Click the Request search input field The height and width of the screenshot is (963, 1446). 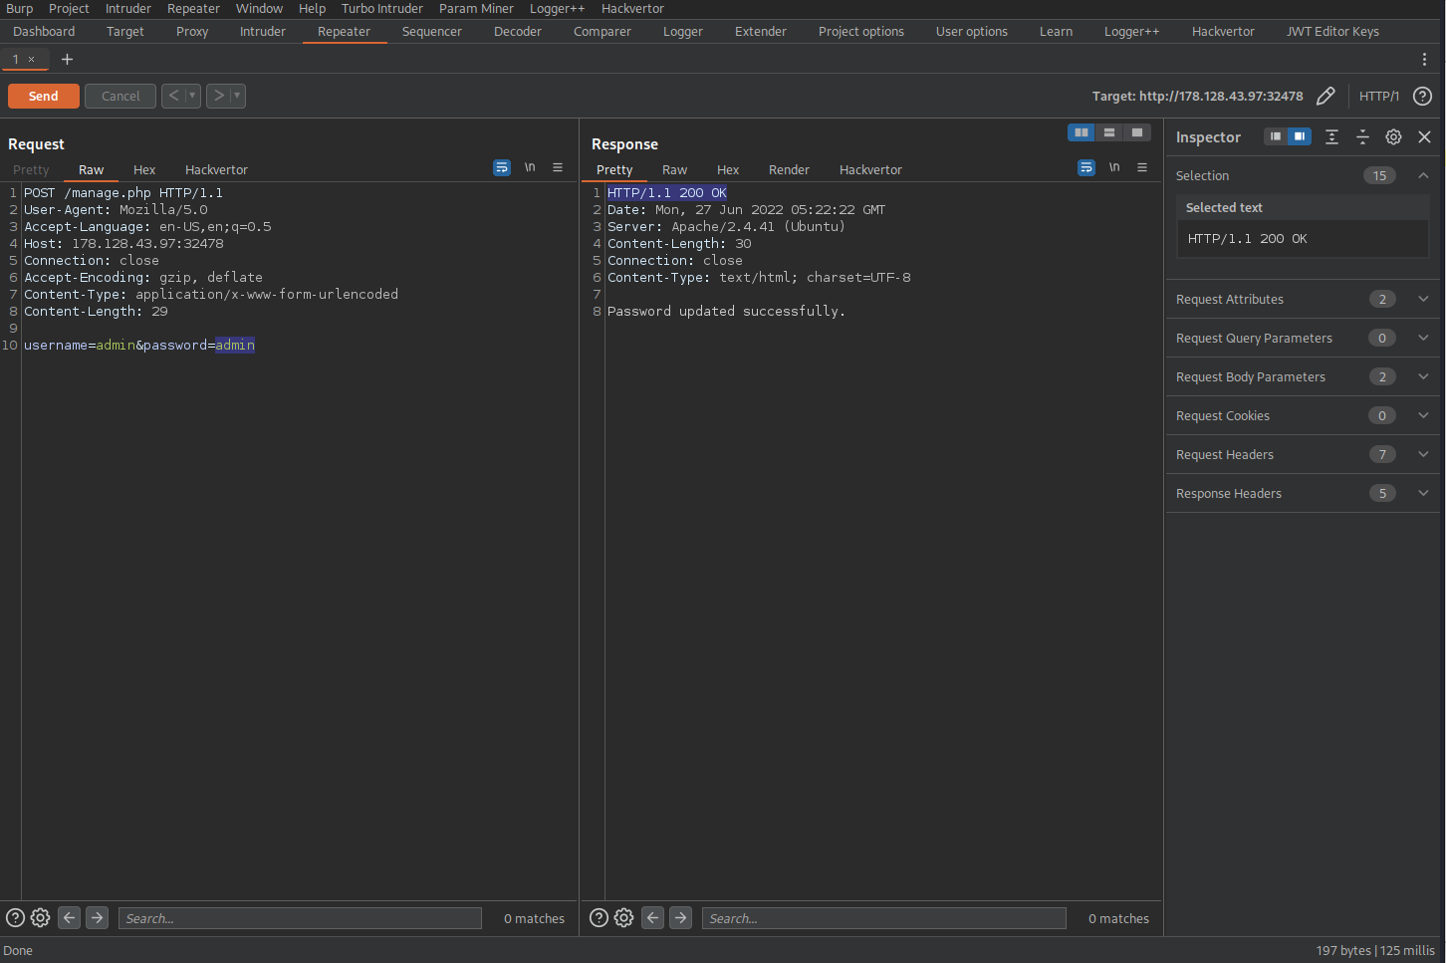coord(300,918)
